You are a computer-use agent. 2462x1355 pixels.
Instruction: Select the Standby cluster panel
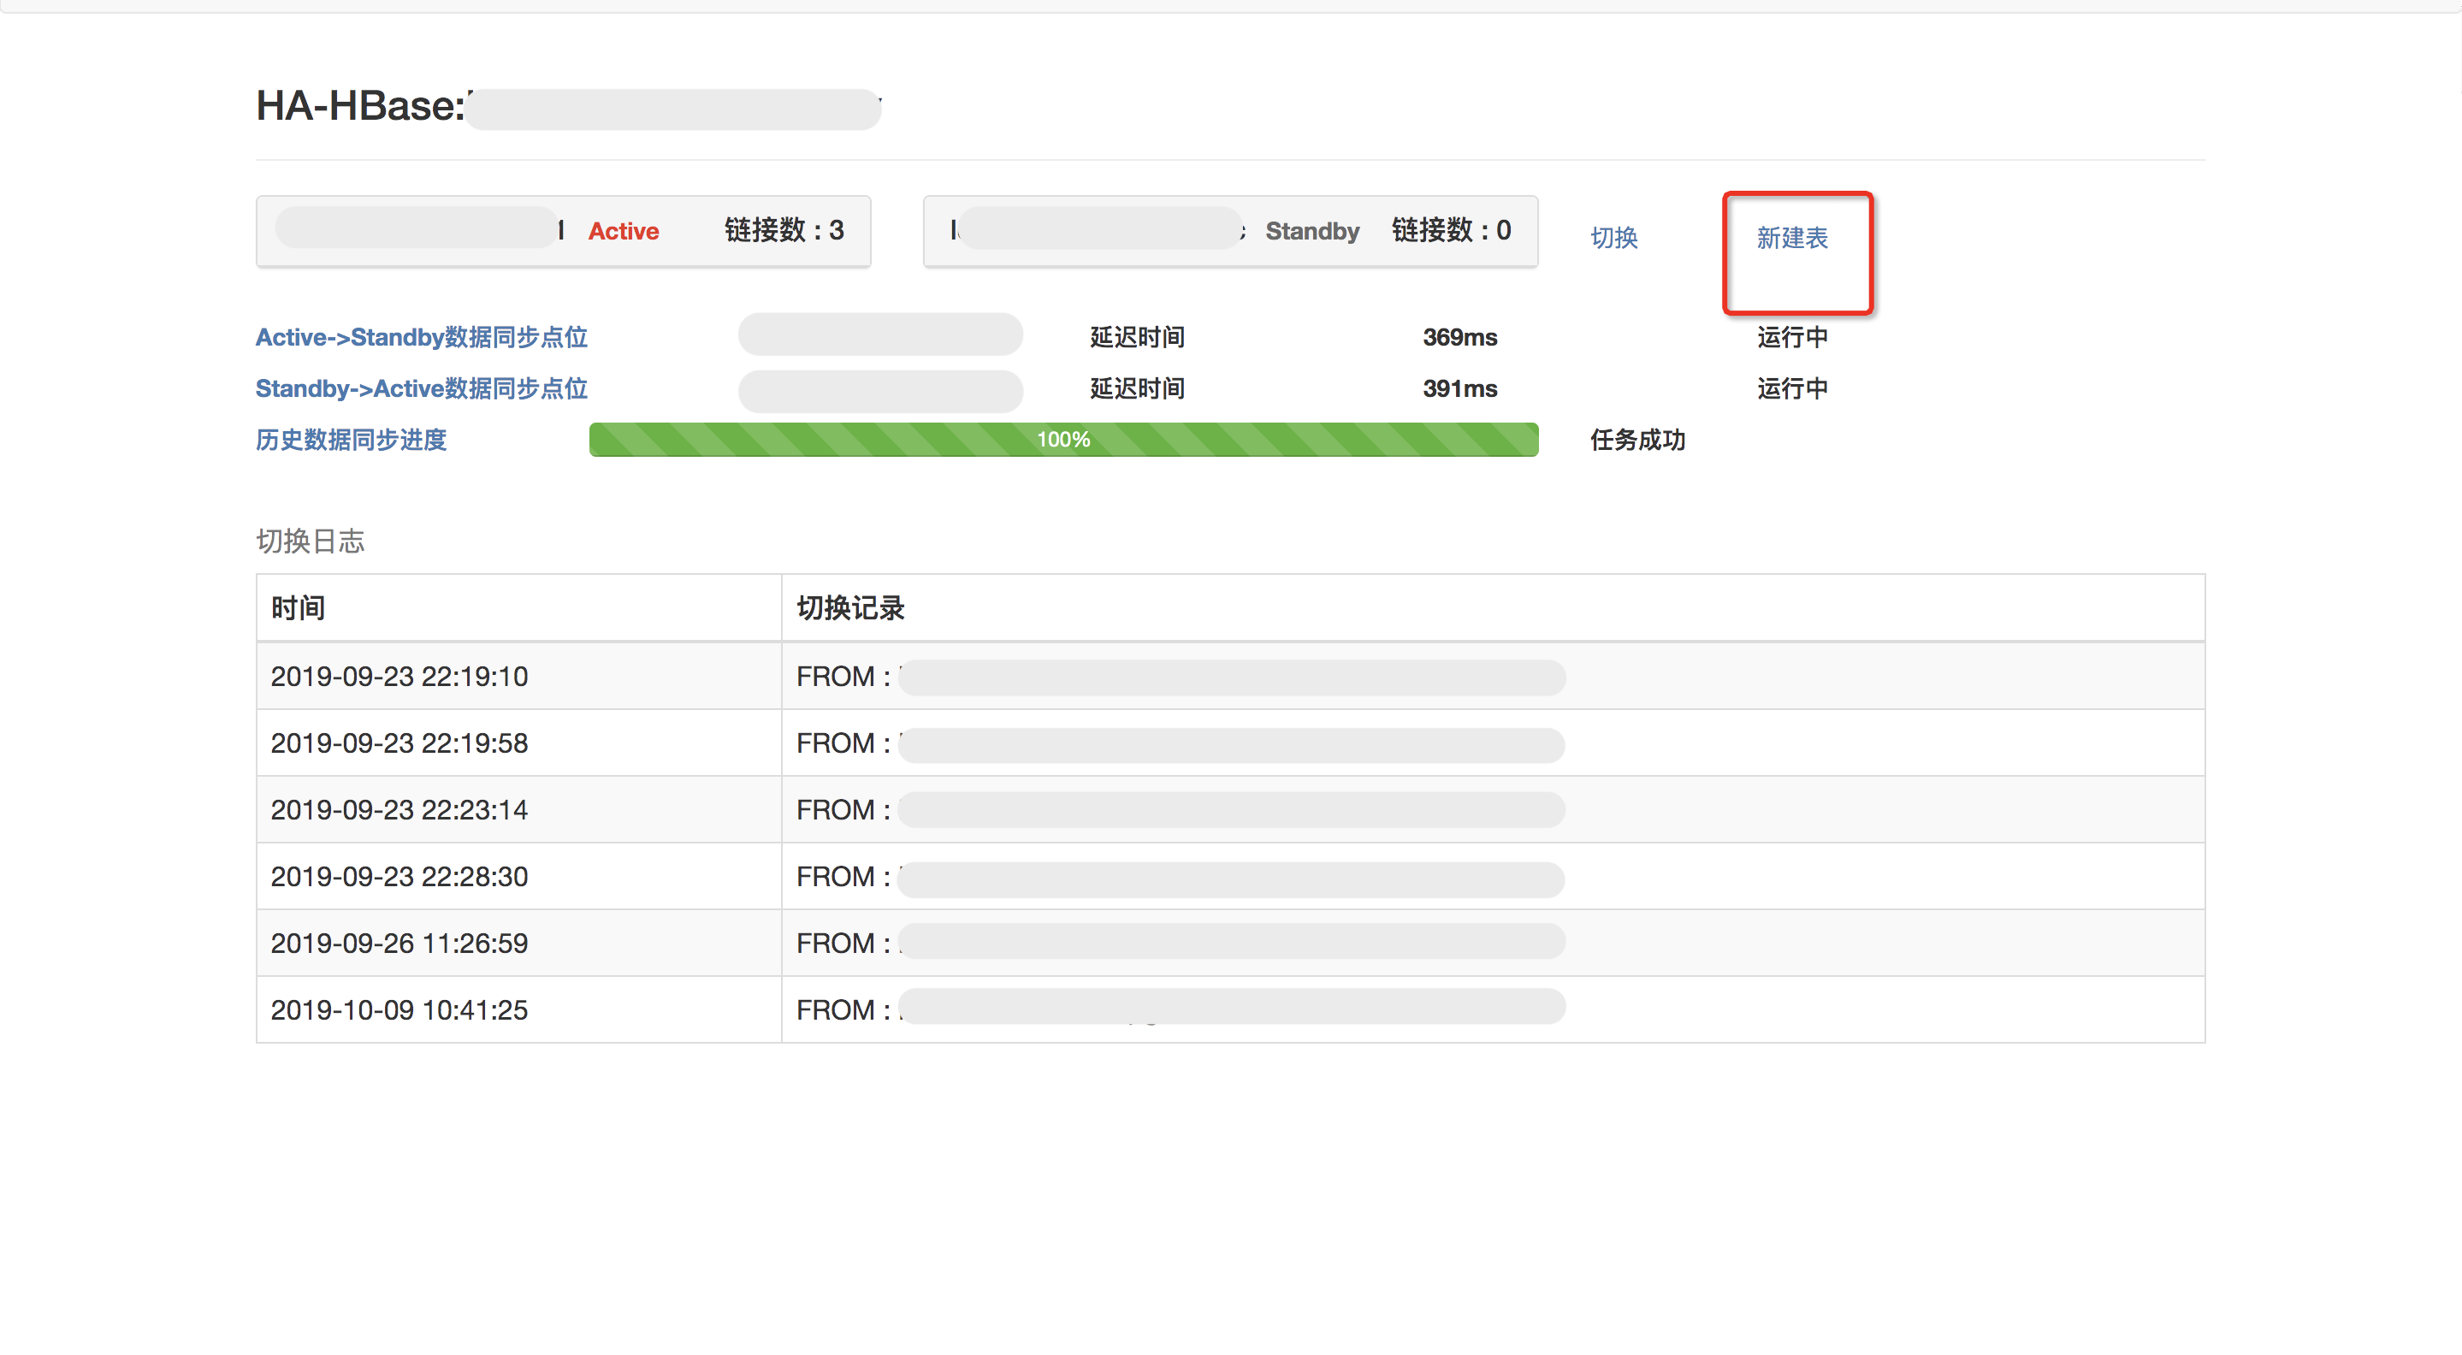pos(1230,231)
